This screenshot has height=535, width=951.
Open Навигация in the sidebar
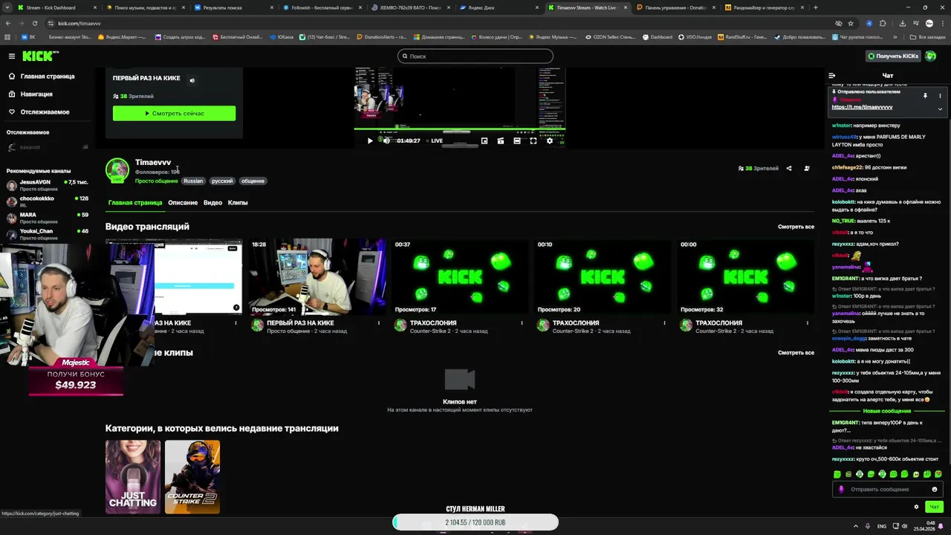pos(30,94)
